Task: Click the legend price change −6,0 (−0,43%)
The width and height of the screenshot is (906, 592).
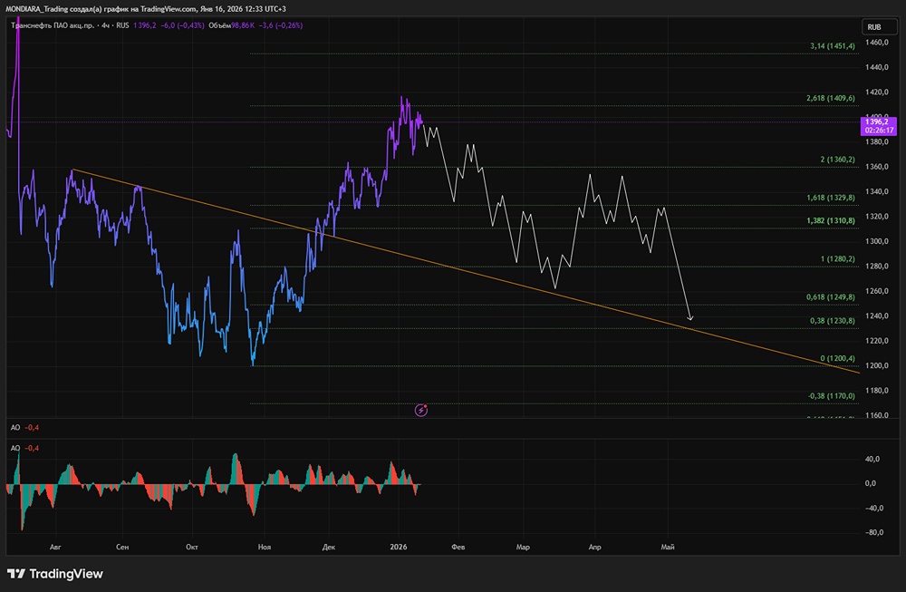Action: [183, 25]
